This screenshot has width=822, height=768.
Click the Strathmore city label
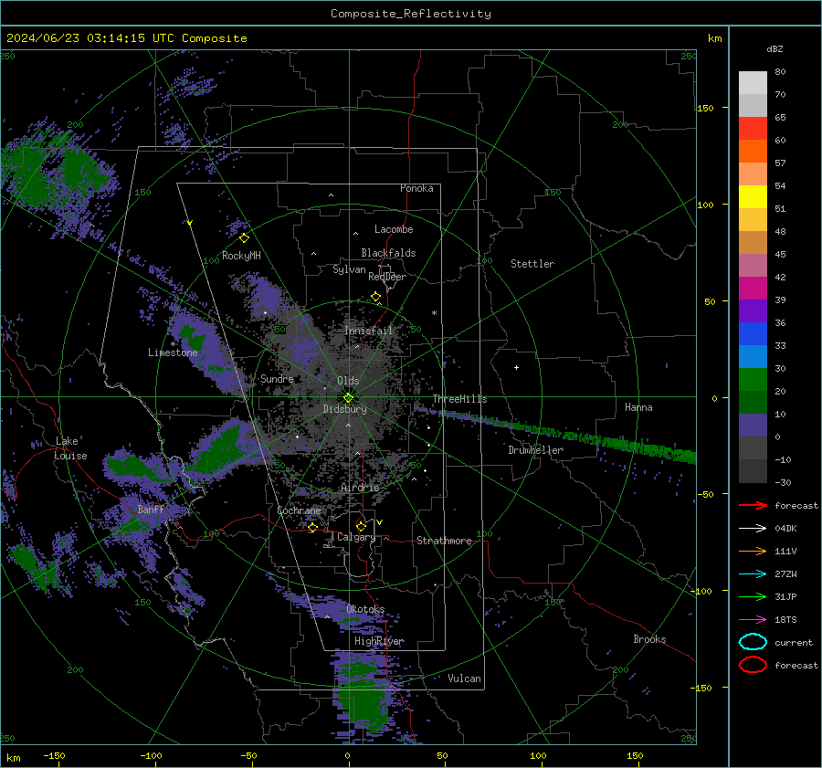point(444,541)
